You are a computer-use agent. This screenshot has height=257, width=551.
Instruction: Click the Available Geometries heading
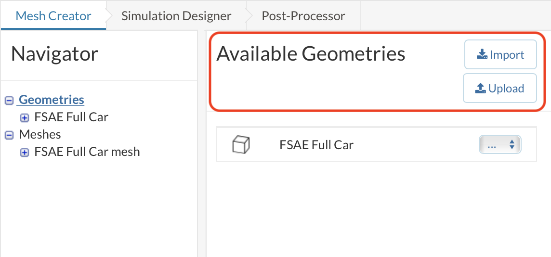coord(311,54)
